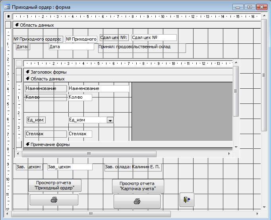271x220 pixels.
Task: Select the outer "Область данных" section bar
Action: click(137, 25)
